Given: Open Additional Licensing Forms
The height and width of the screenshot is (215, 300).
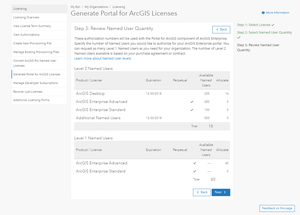Looking at the screenshot, I should pyautogui.click(x=31, y=100).
